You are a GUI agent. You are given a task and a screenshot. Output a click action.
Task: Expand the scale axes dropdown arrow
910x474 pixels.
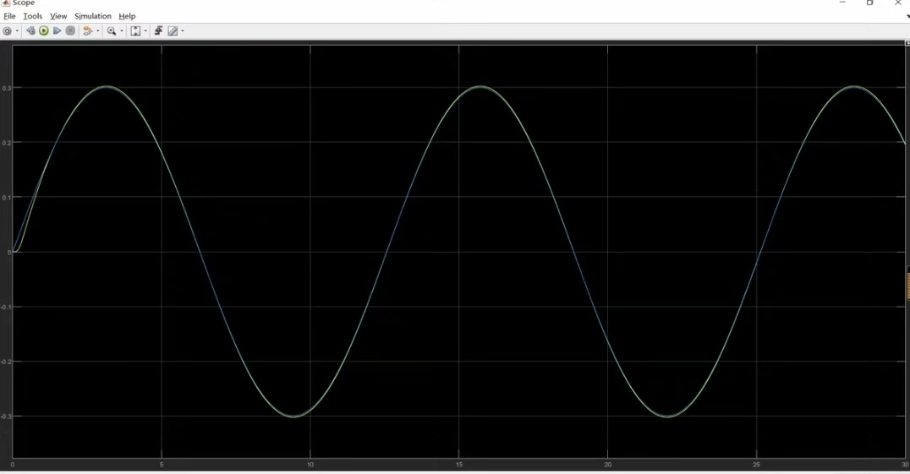click(x=145, y=31)
